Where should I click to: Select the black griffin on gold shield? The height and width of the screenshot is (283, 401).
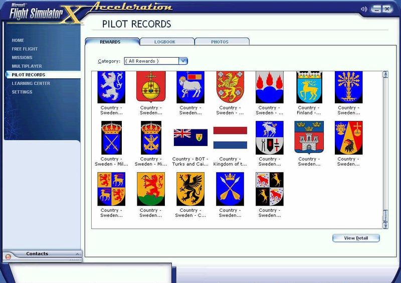[x=190, y=189]
